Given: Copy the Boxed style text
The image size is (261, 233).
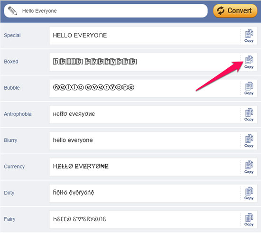Looking at the screenshot, I should [x=249, y=62].
